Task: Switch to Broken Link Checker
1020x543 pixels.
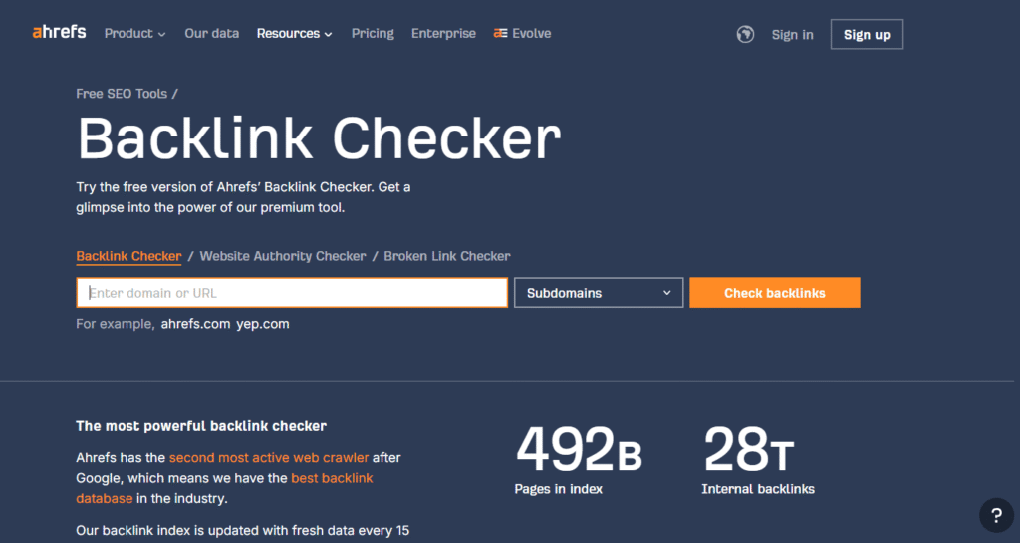Action: pyautogui.click(x=447, y=256)
